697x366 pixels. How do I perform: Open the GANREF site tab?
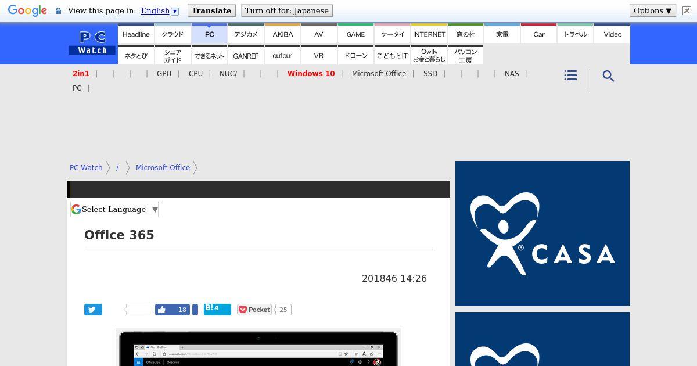click(246, 55)
